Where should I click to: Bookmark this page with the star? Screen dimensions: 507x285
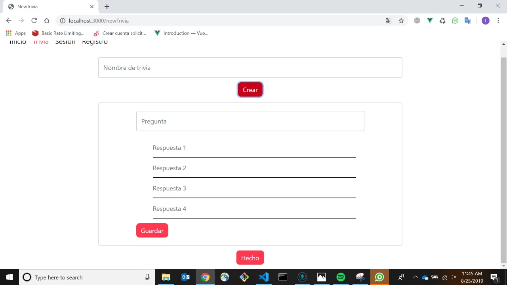pos(401,21)
